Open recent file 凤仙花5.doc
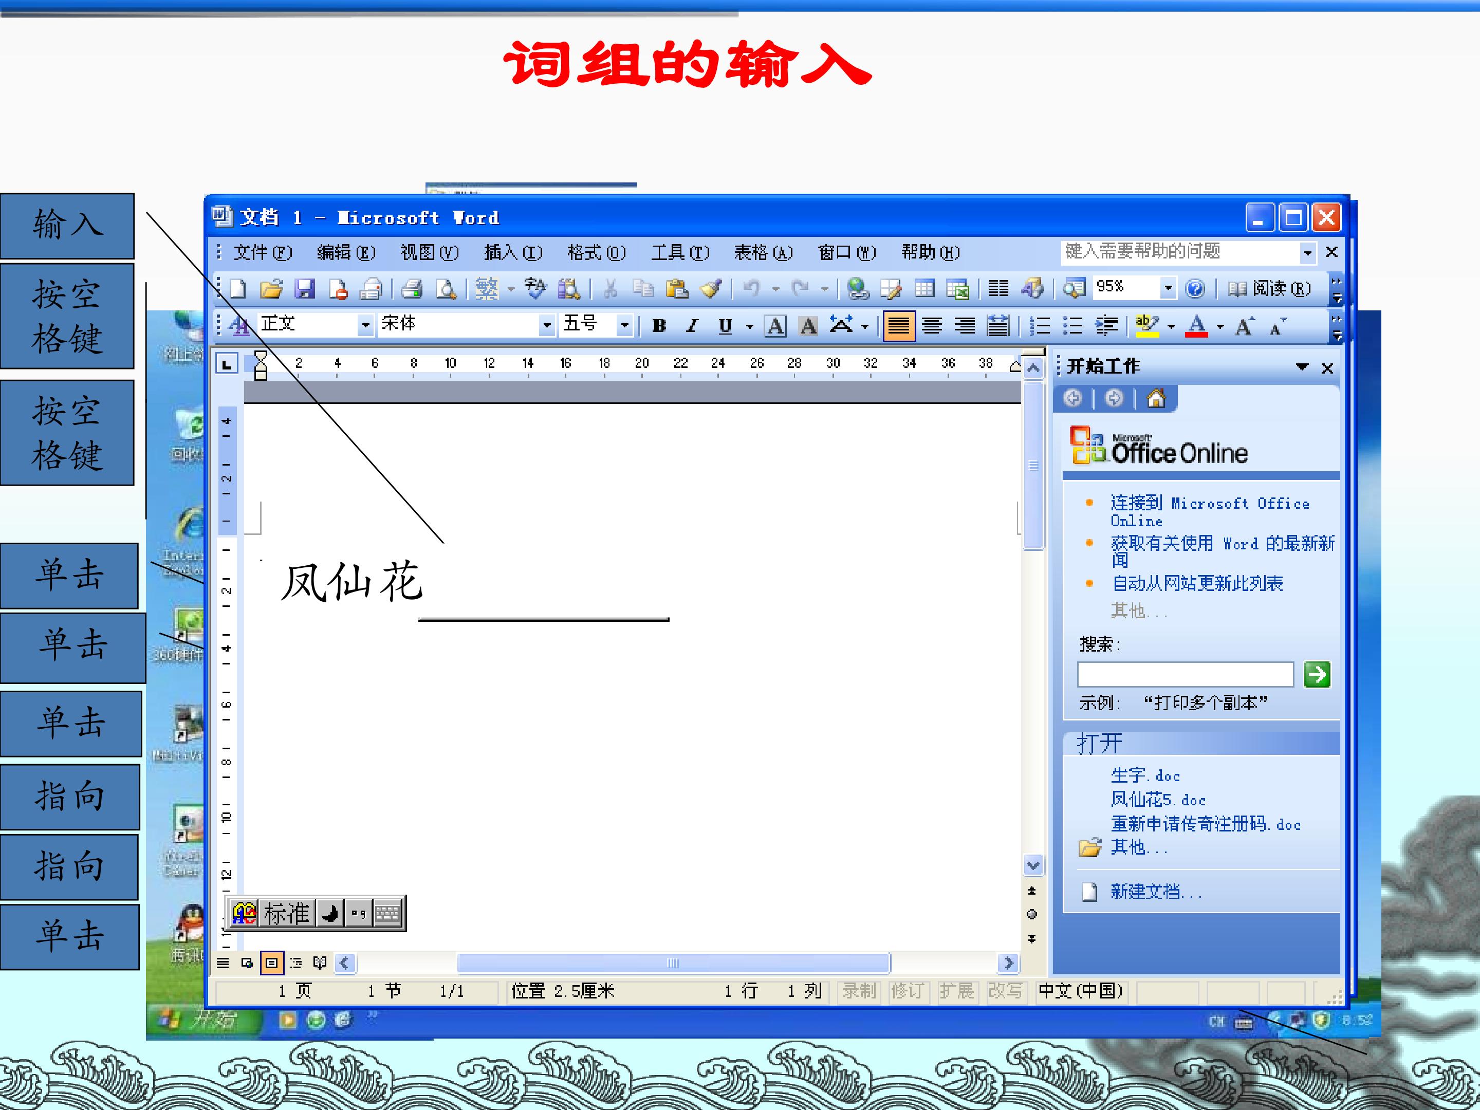This screenshot has height=1110, width=1480. [x=1158, y=800]
